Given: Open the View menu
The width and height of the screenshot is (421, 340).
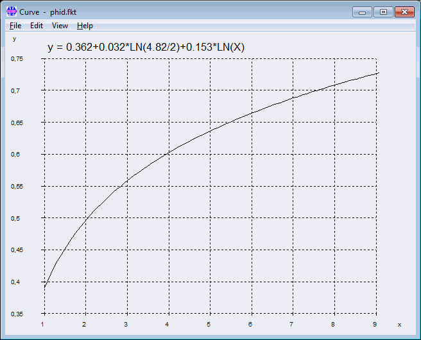Looking at the screenshot, I should coord(60,26).
